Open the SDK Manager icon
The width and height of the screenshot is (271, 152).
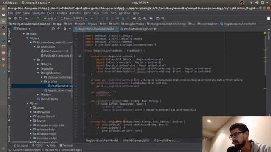coord(145,19)
